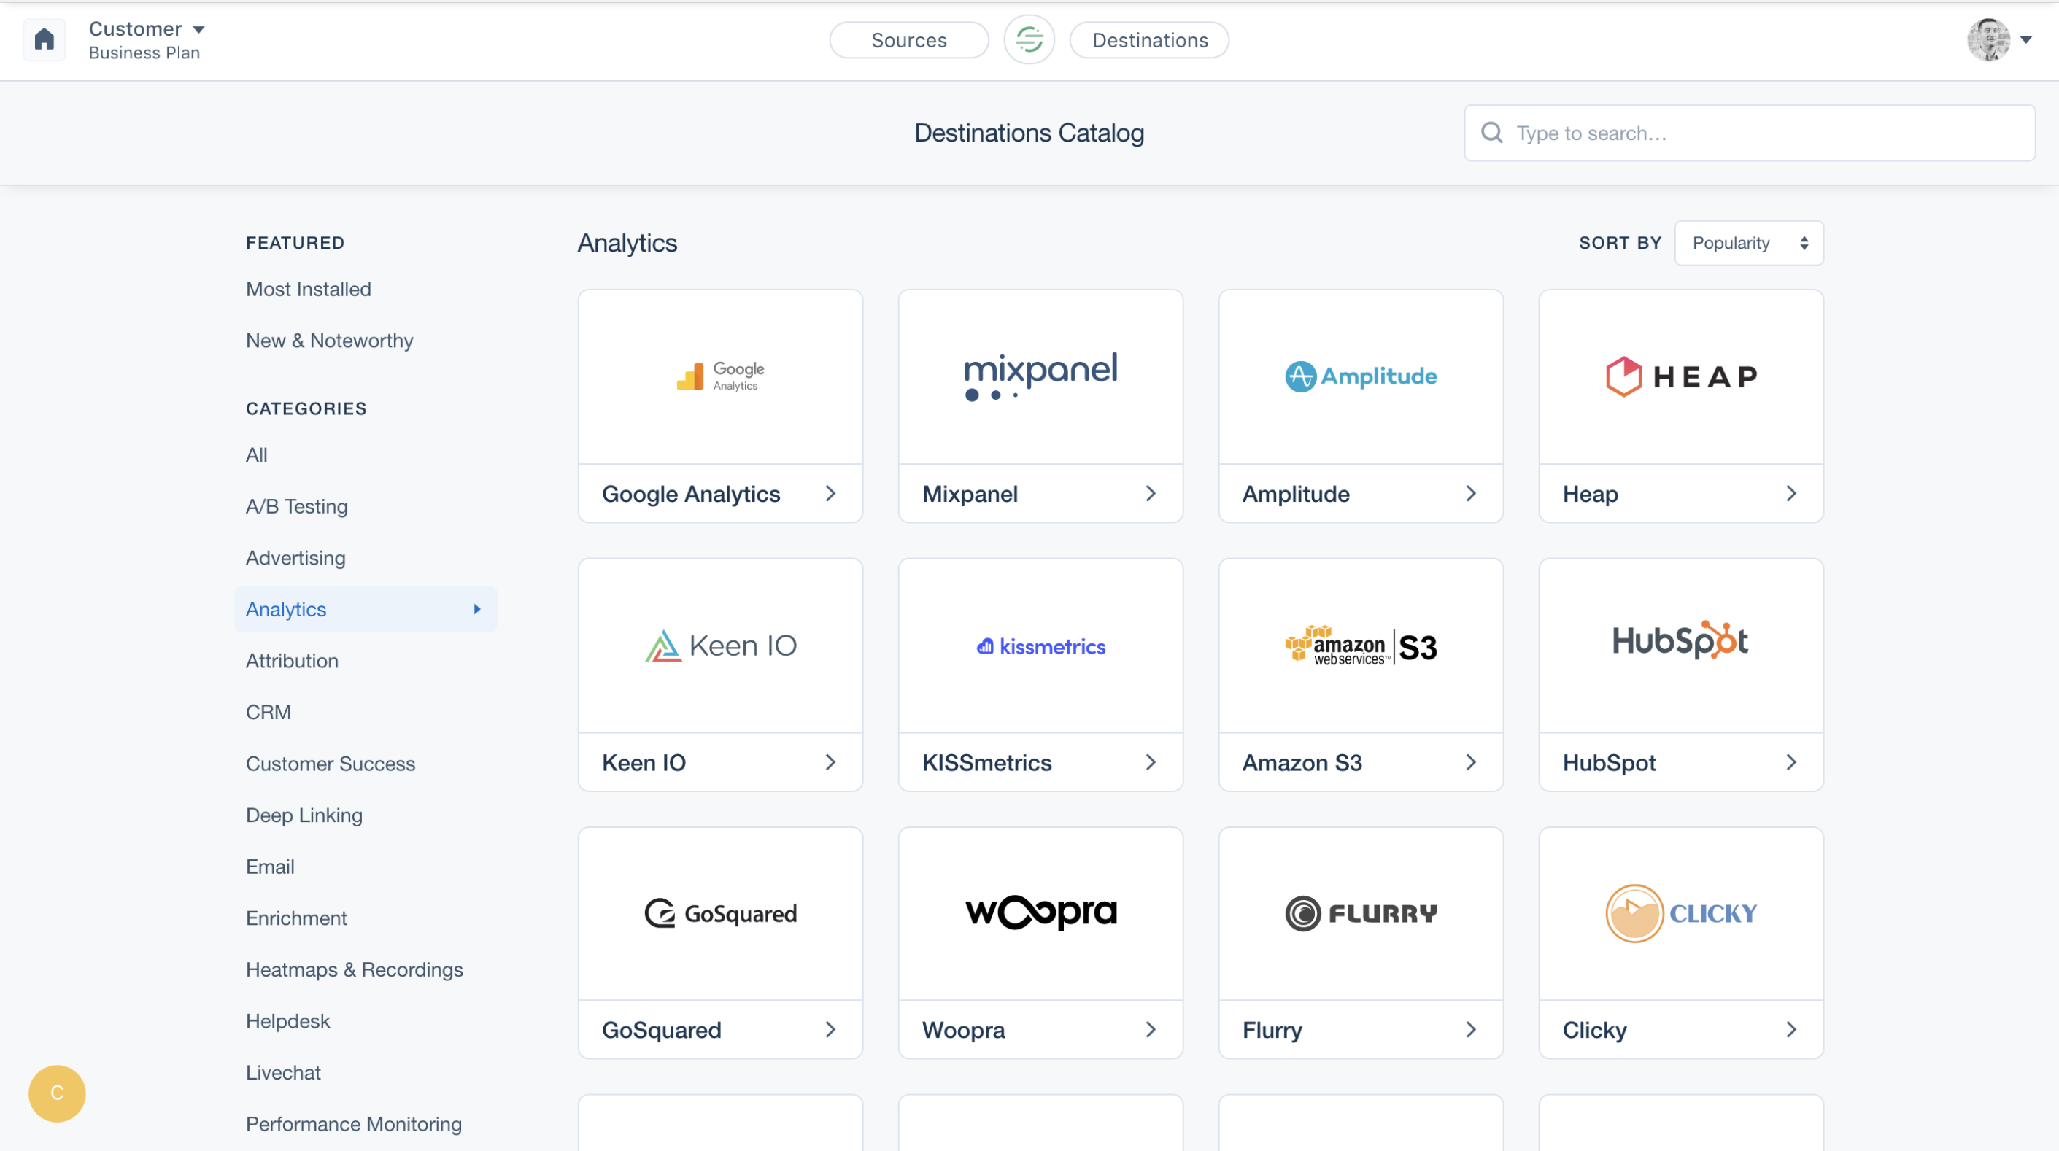The height and width of the screenshot is (1151, 2059).
Task: Open the yellow chat bubble labeled C
Action: [x=57, y=1093]
